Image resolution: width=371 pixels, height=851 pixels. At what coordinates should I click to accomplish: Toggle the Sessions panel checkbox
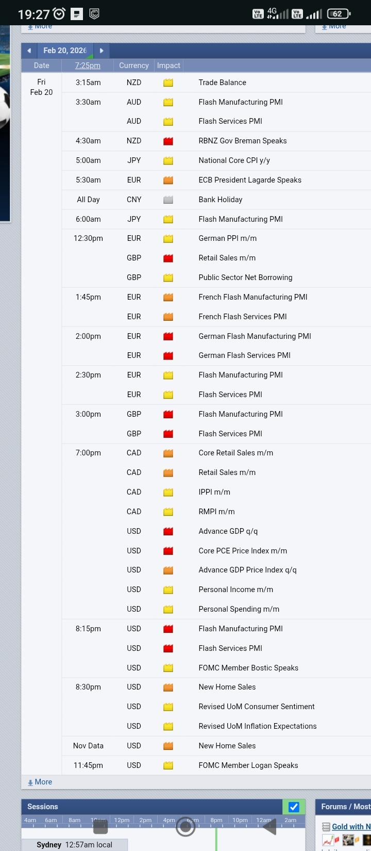294,807
